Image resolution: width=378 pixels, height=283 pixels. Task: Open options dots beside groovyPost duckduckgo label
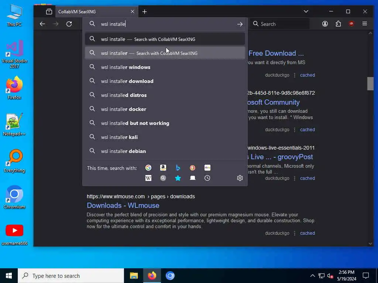point(295,178)
